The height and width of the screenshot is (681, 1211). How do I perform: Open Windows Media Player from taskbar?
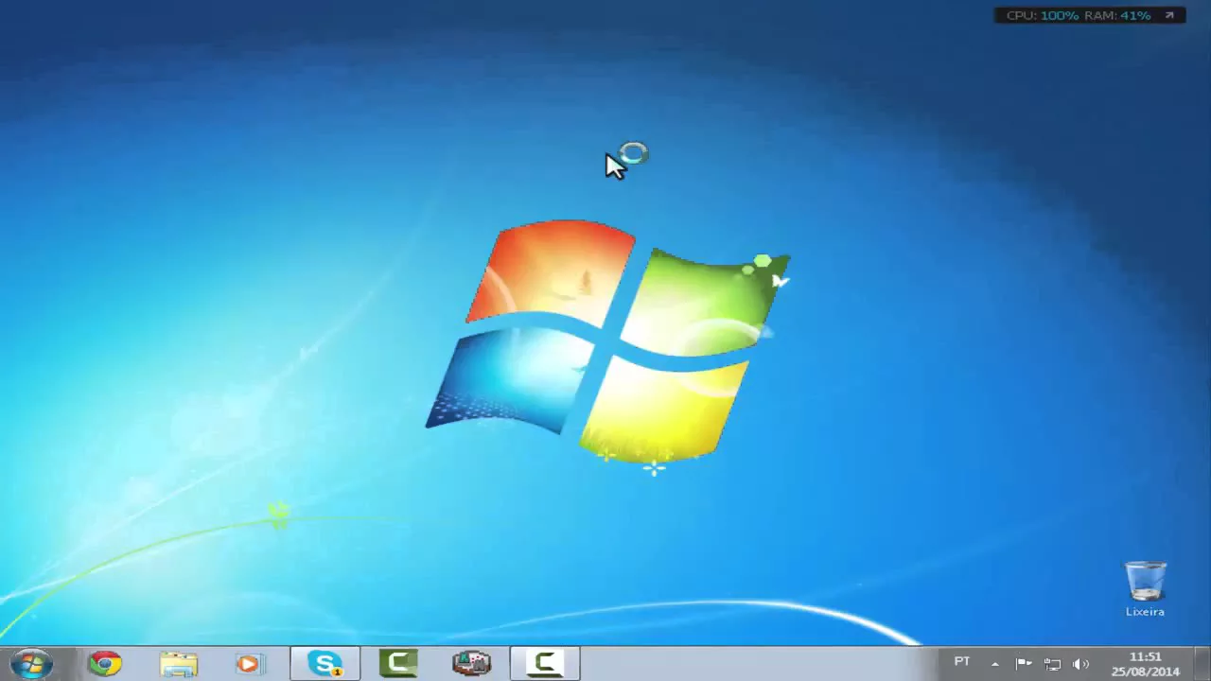point(250,664)
